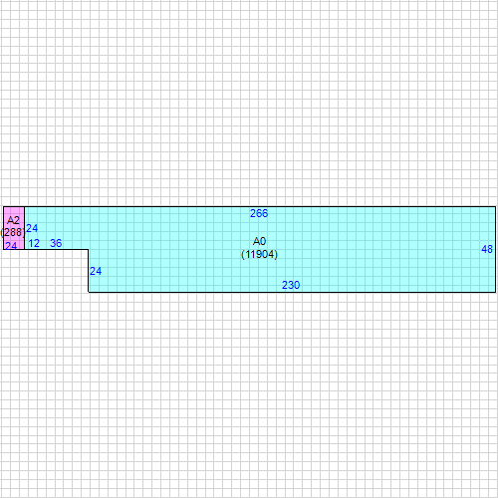498x498 pixels.
Task: Click the 266 top edge dimension
Action: pos(259,213)
